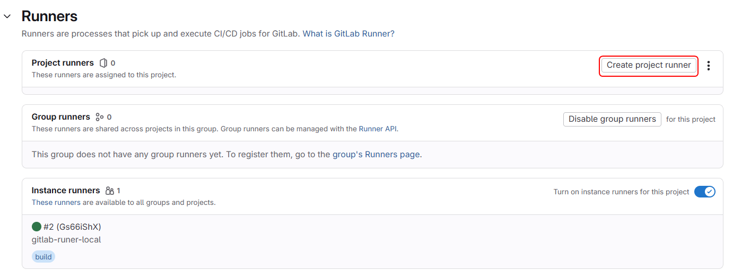Screen dimensions: 733x279
Task: Click the green online status icon
Action: click(37, 227)
